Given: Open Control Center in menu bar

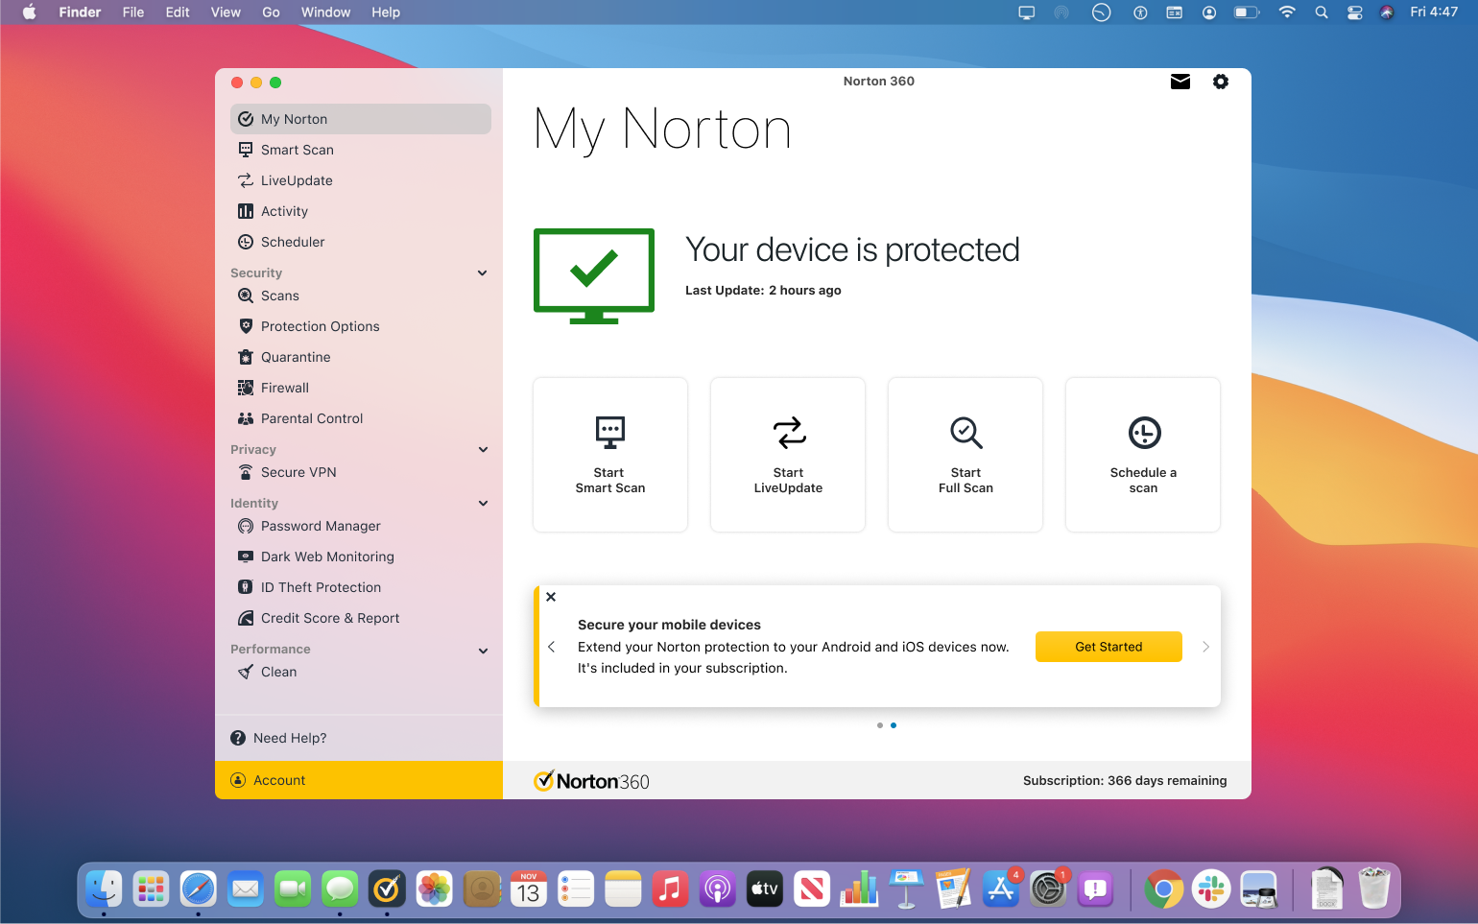Looking at the screenshot, I should (x=1354, y=12).
